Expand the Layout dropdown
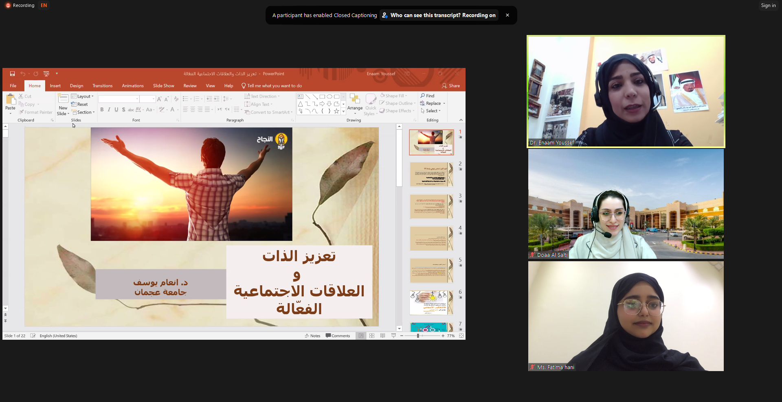The width and height of the screenshot is (782, 402). pyautogui.click(x=83, y=96)
